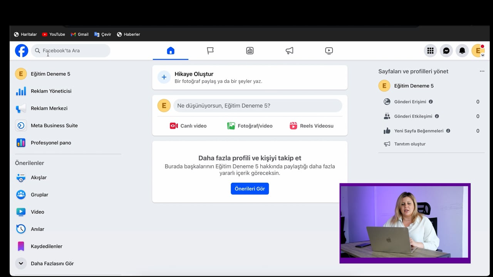The height and width of the screenshot is (277, 493).
Task: Open the three-dot menu in Sayfaları yönet
Action: tap(482, 71)
